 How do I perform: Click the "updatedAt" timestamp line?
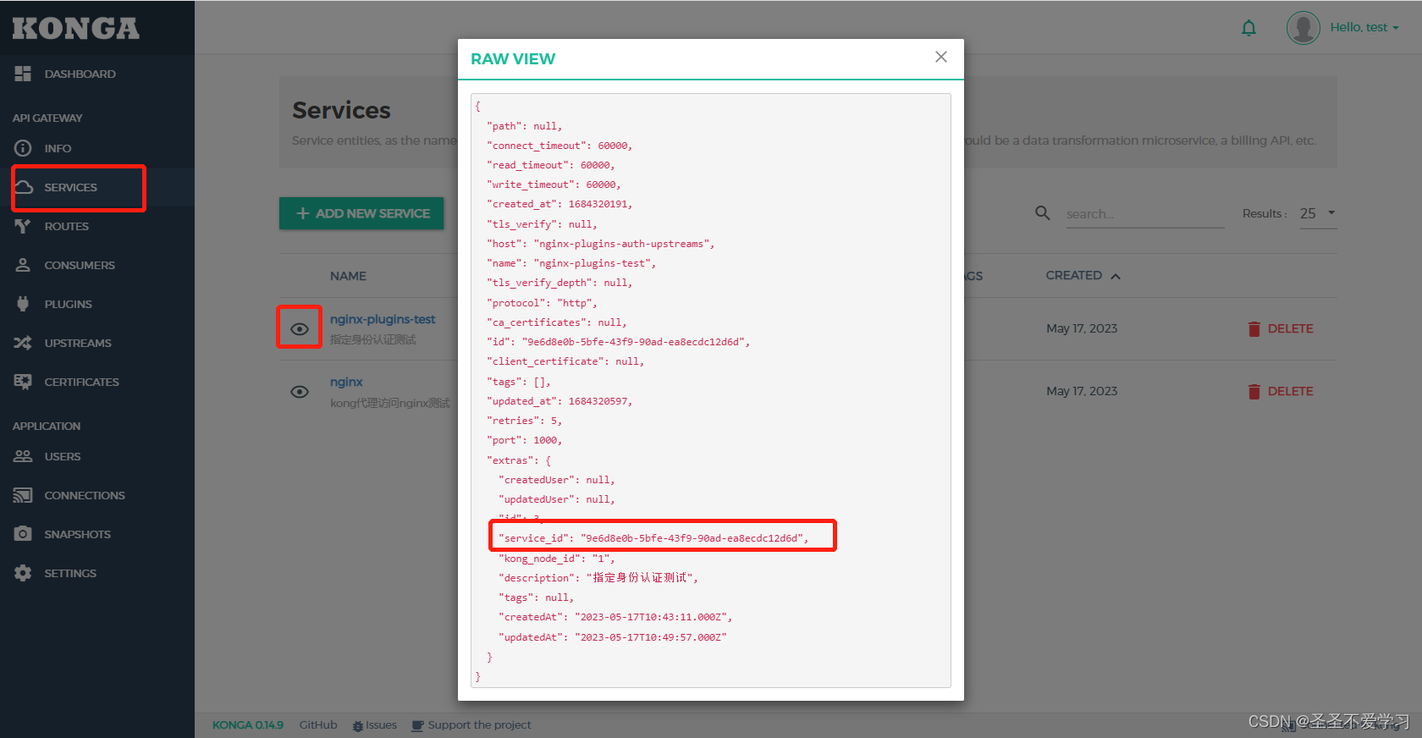(x=613, y=637)
